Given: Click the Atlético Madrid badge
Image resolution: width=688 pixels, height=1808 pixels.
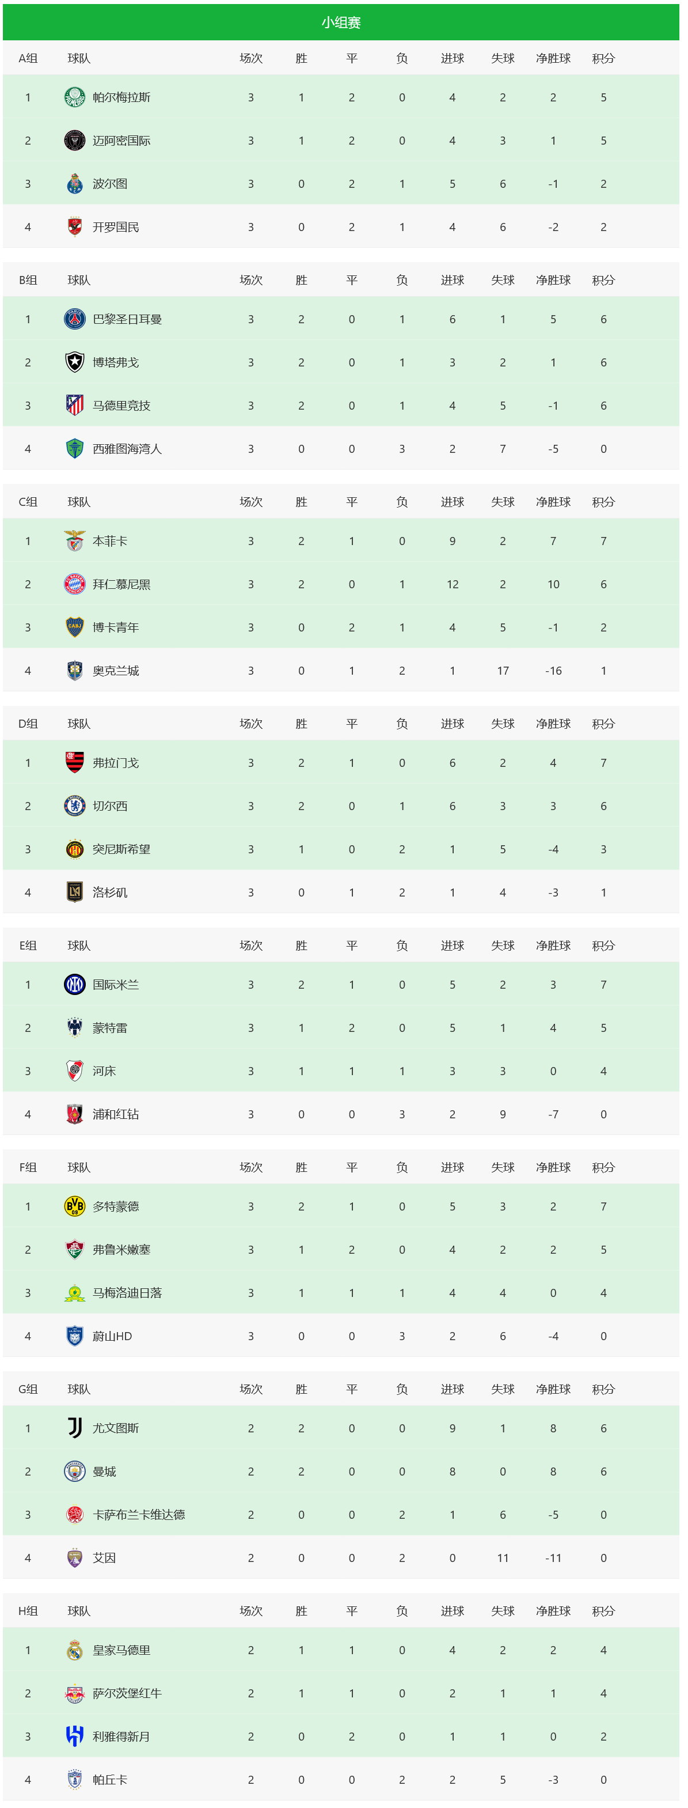Looking at the screenshot, I should click(74, 406).
